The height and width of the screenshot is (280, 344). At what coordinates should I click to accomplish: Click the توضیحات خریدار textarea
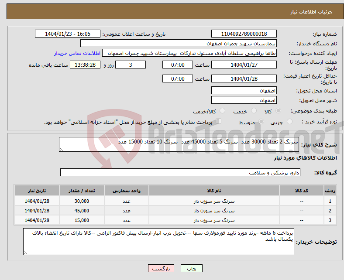(158, 242)
